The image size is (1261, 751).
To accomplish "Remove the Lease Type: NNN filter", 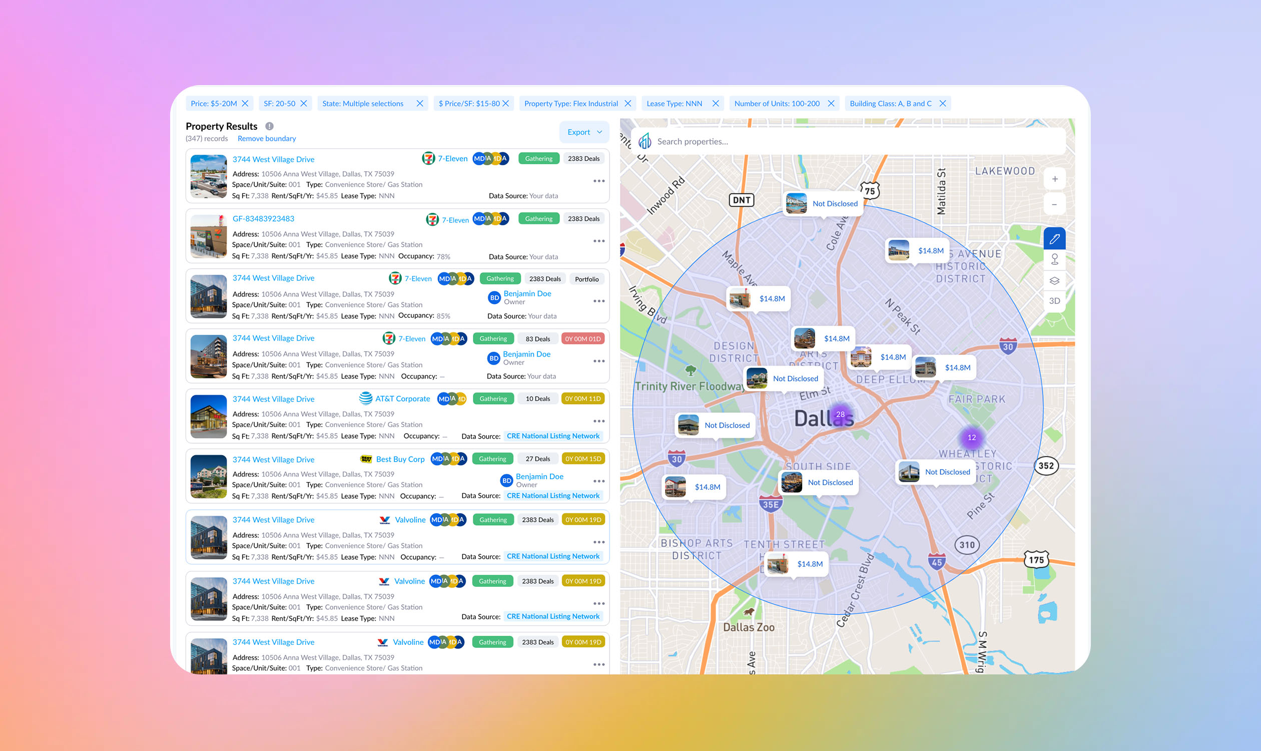I will point(716,103).
